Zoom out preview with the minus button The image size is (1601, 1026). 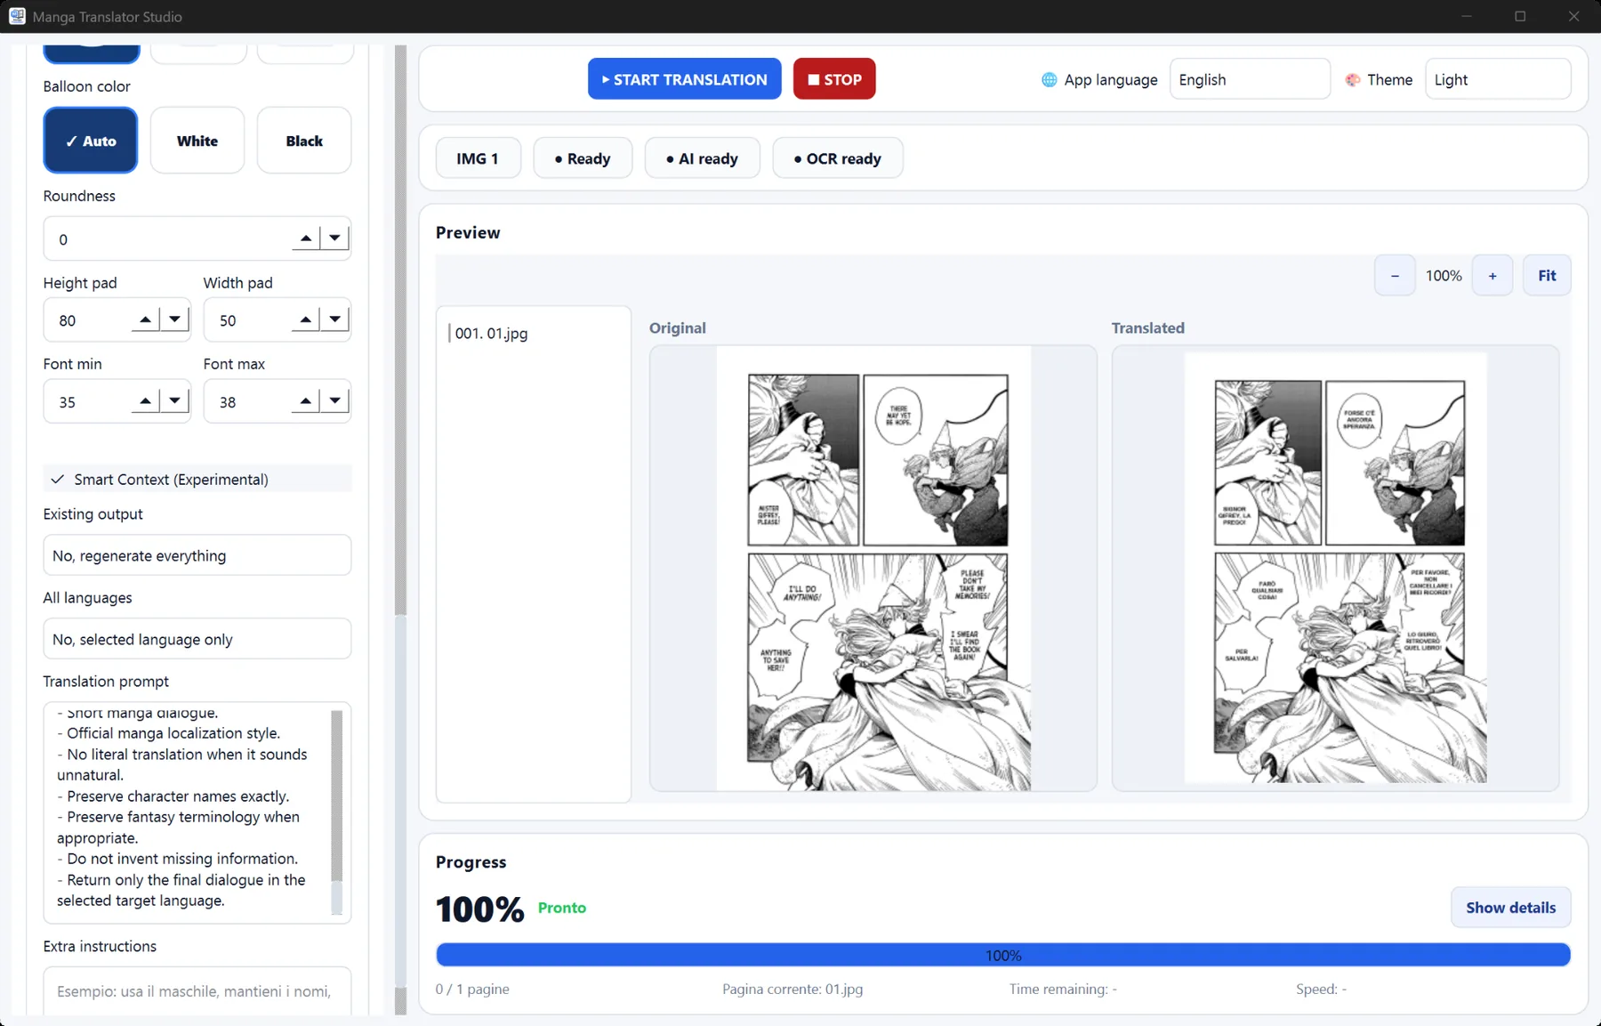click(1395, 276)
